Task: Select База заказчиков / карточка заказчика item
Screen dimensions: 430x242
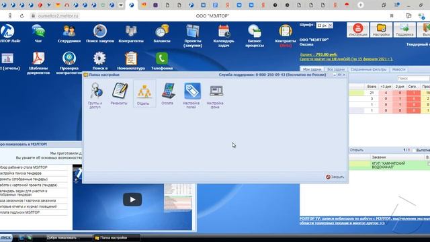Action: (x=34, y=200)
